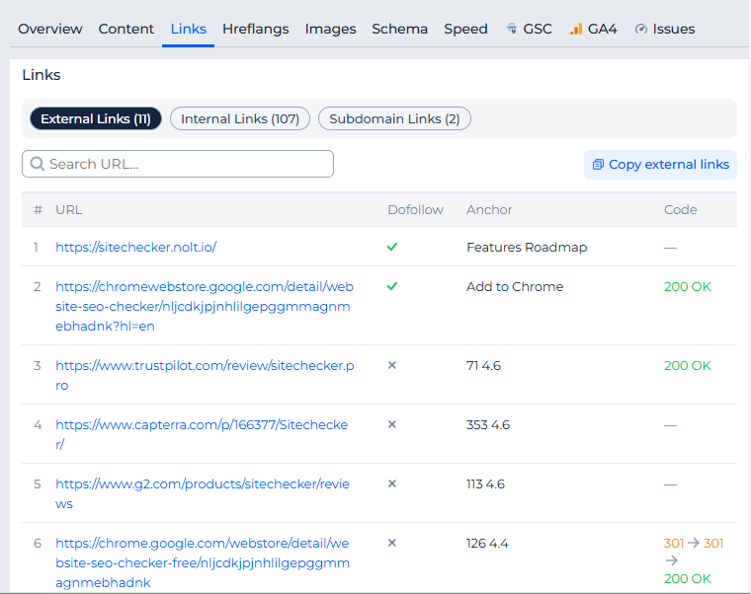Show Subdomain Links (2)
The image size is (751, 594).
click(394, 118)
